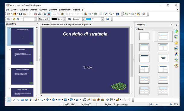This screenshot has height=111, width=184.
Task: Click the Consiglio di strategia title text
Action: tap(85, 34)
